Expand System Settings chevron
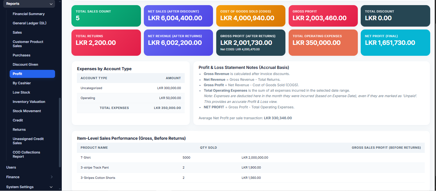 tap(51, 187)
